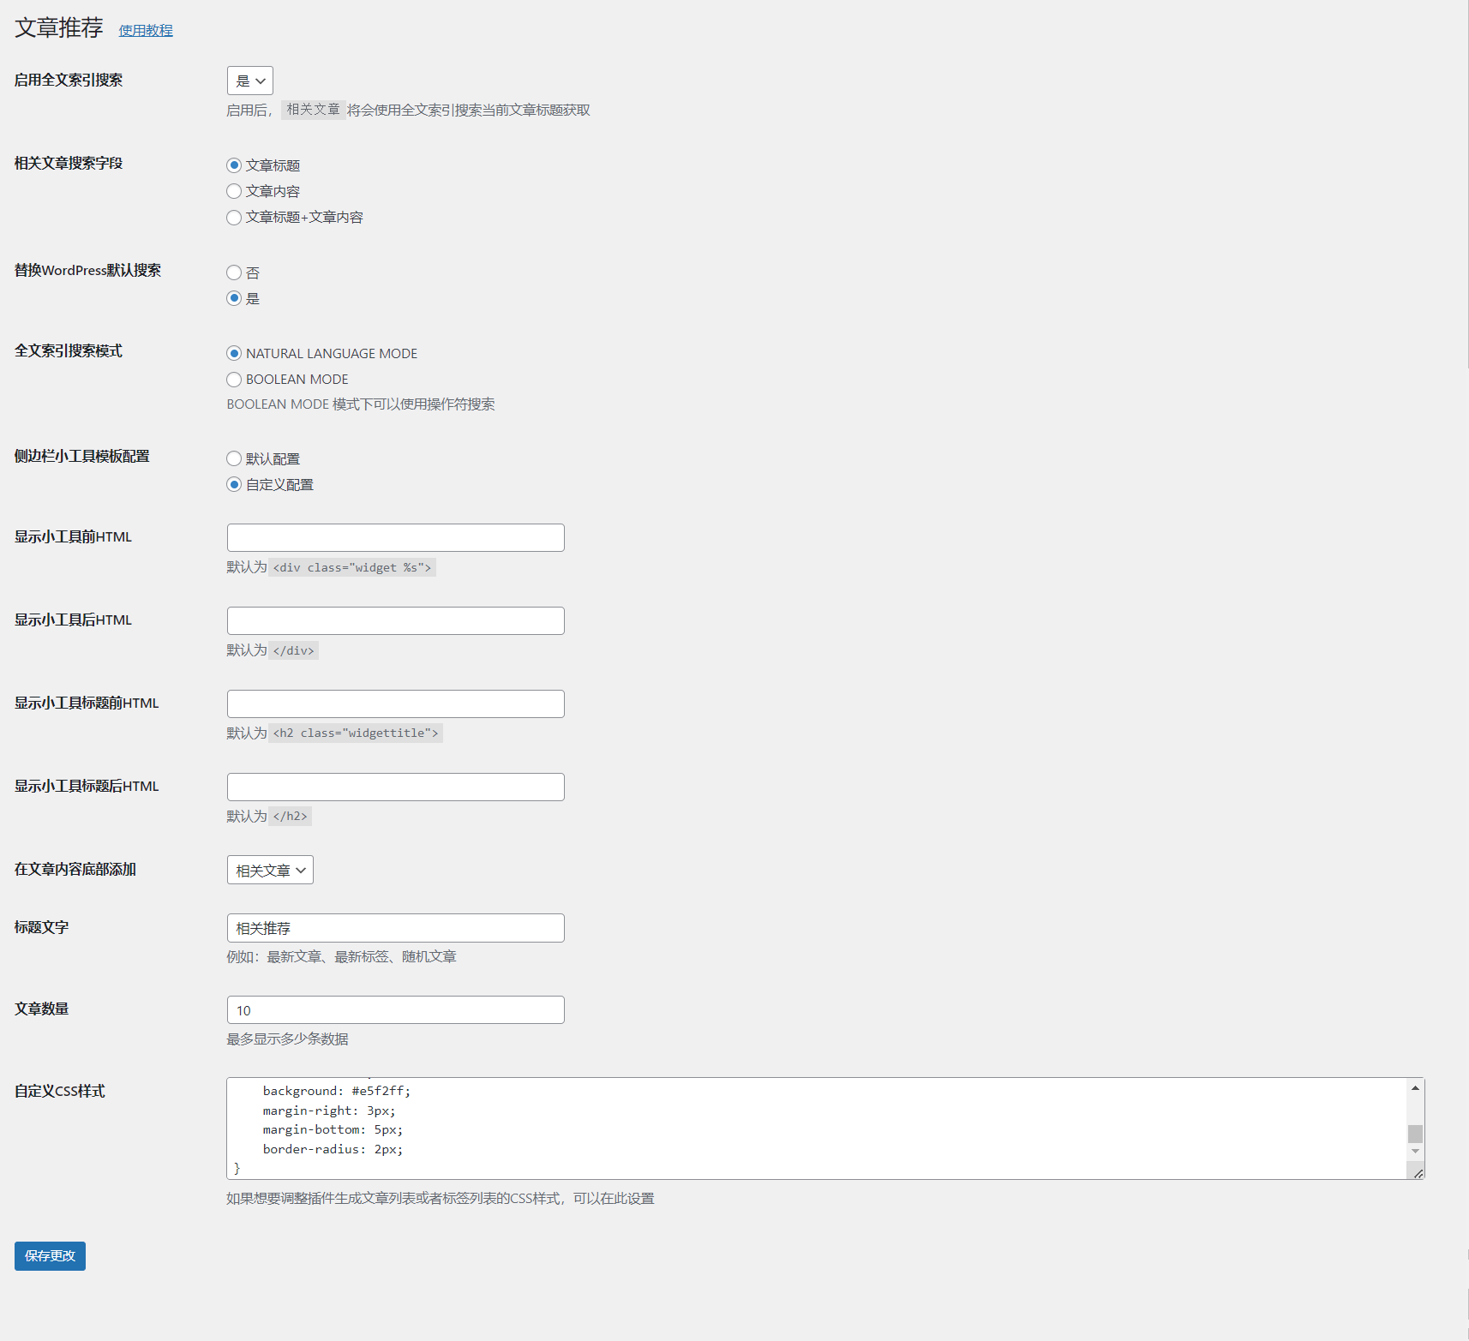Click the 例如：最新文章 example text
Viewport: 1469px width, 1341px height.
point(341,957)
